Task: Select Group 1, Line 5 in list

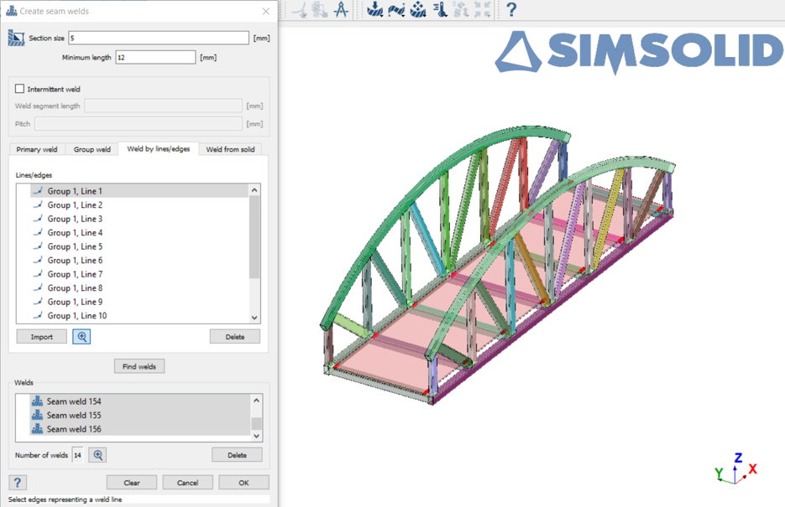Action: 75,246
